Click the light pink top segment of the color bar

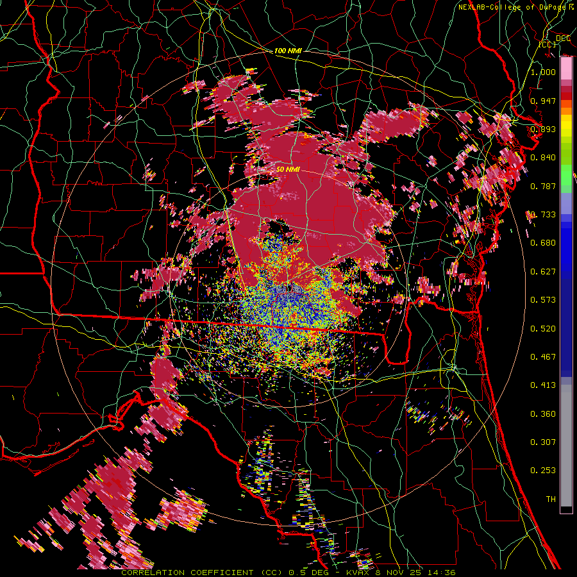pyautogui.click(x=566, y=69)
